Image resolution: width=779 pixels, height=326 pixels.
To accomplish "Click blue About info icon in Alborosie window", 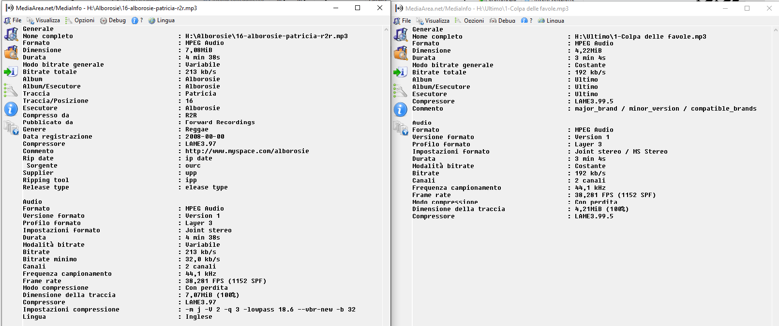I will (11, 109).
